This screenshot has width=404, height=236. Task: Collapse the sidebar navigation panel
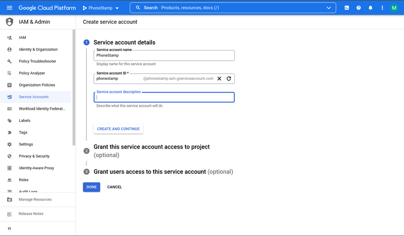coord(9,228)
